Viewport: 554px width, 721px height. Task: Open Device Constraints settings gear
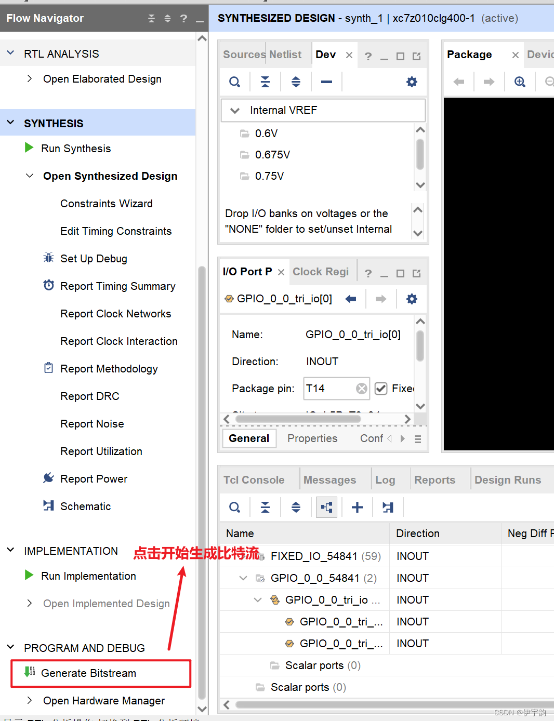pyautogui.click(x=412, y=82)
